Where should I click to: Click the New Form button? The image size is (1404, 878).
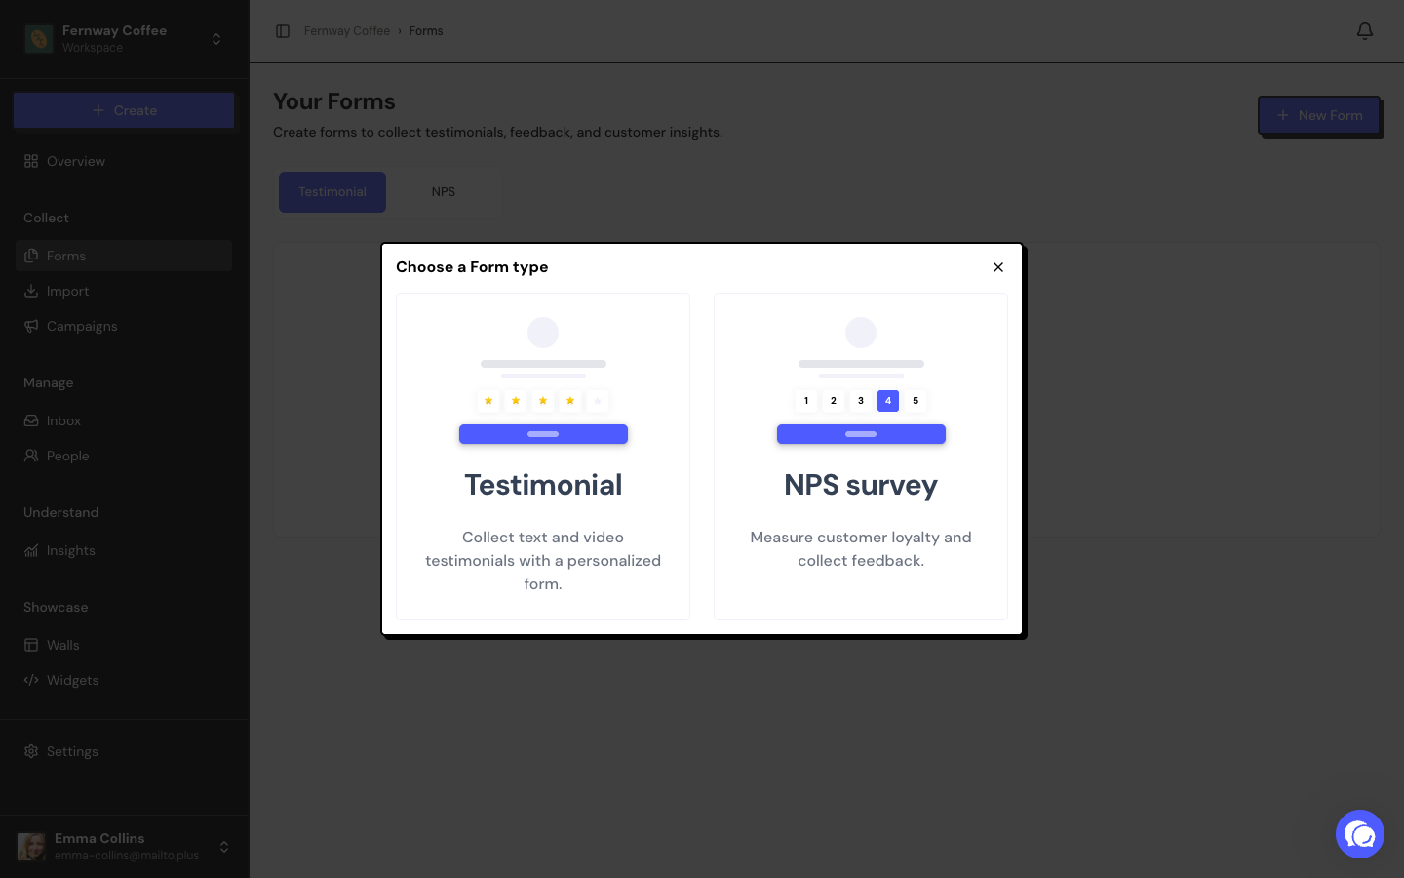tap(1319, 115)
